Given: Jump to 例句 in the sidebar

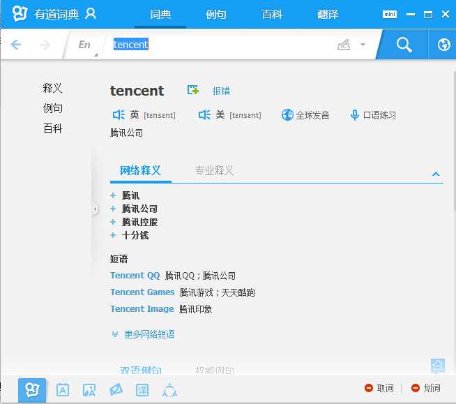Looking at the screenshot, I should [x=52, y=108].
